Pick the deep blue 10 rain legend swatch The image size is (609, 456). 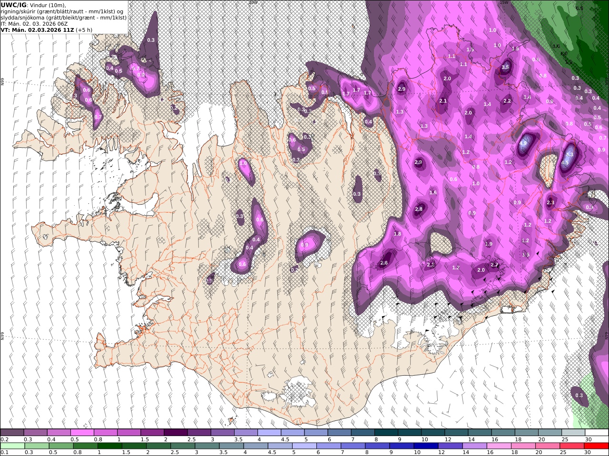click(x=426, y=446)
